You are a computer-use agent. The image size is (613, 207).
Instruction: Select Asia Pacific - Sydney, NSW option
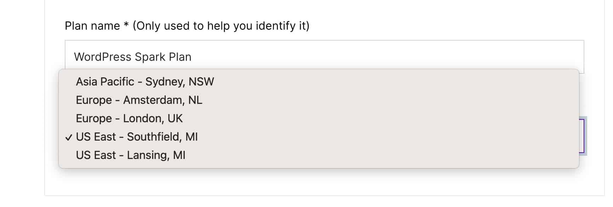[x=145, y=82]
